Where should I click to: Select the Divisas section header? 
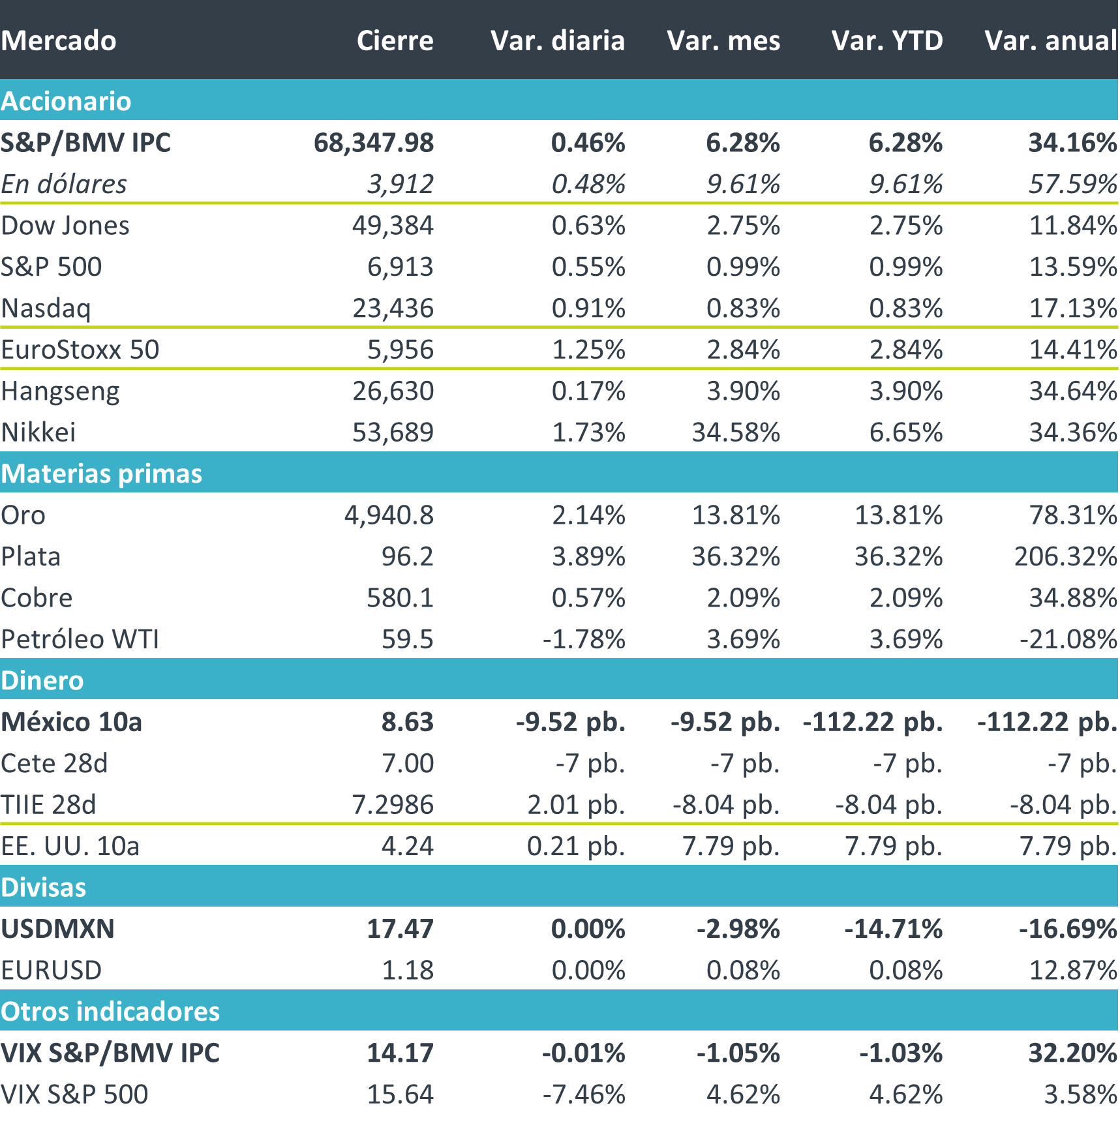tap(44, 887)
